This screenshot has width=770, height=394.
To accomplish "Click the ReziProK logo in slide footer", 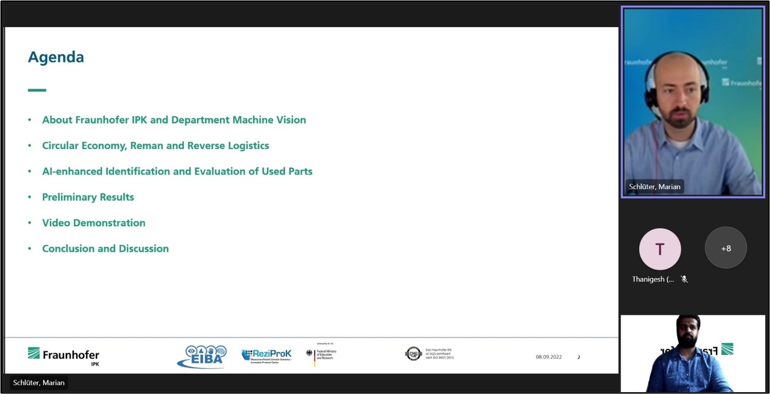I will [x=266, y=356].
